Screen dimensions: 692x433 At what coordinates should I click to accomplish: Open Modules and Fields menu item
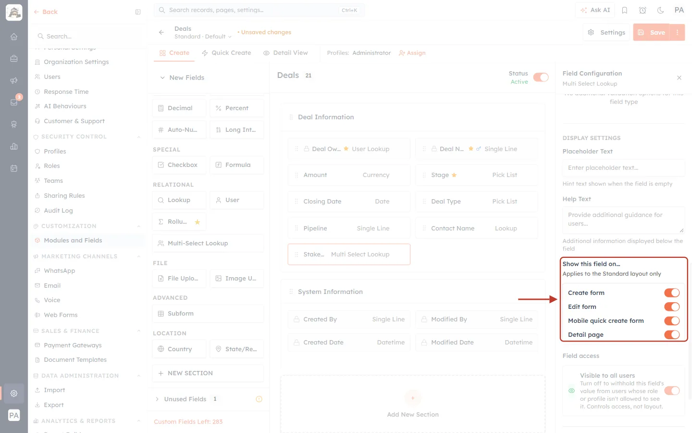tap(87, 241)
